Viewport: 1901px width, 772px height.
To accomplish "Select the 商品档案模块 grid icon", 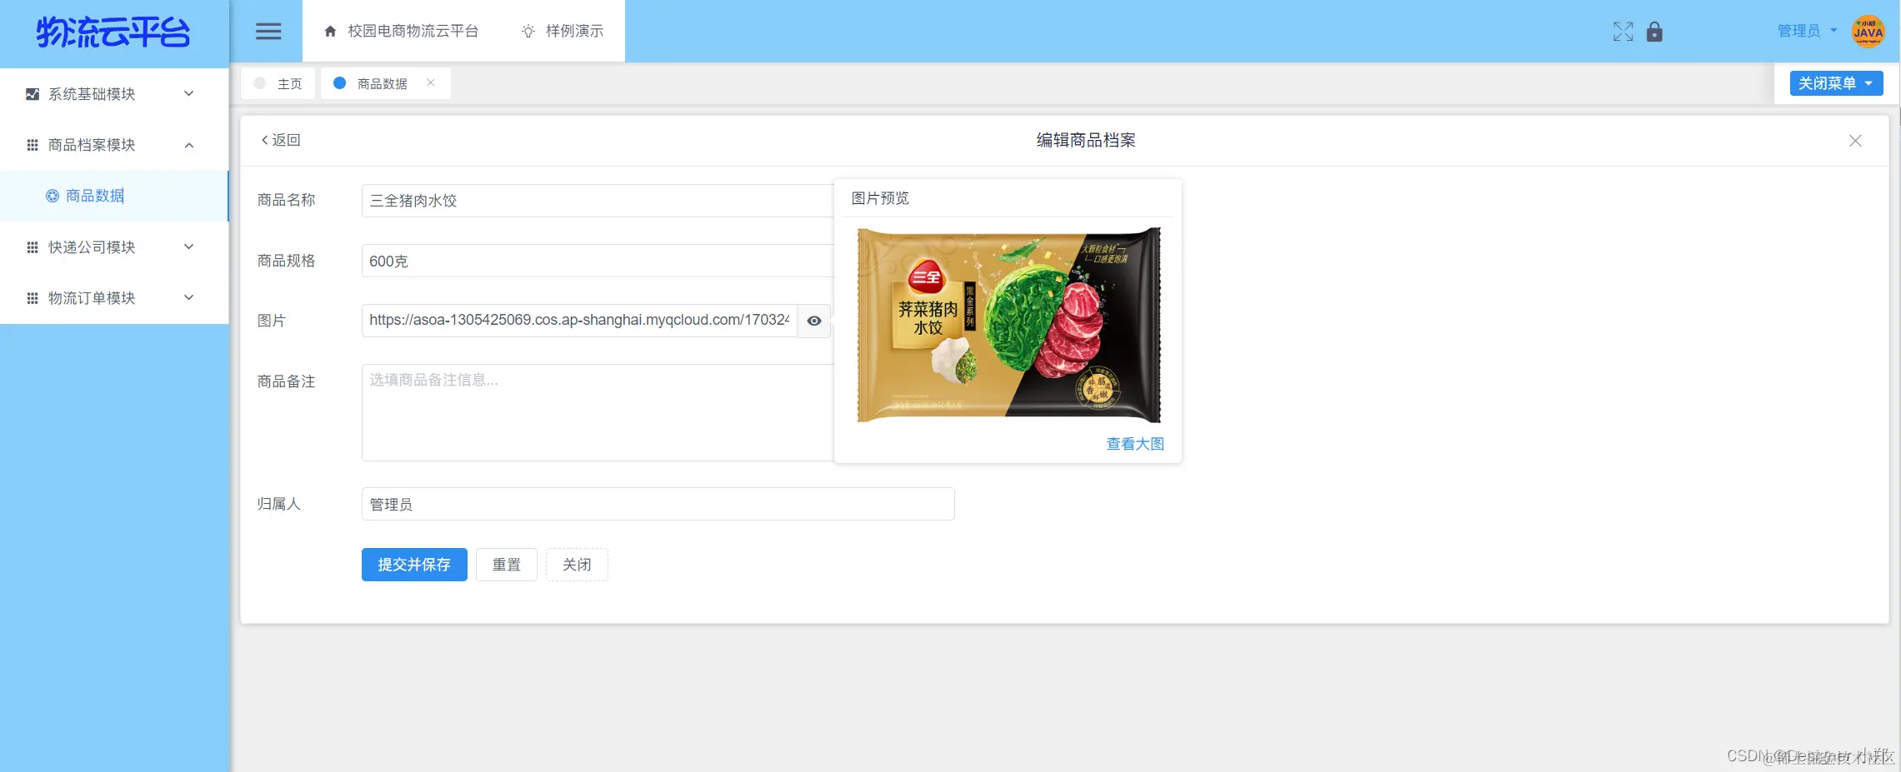I will coord(33,144).
